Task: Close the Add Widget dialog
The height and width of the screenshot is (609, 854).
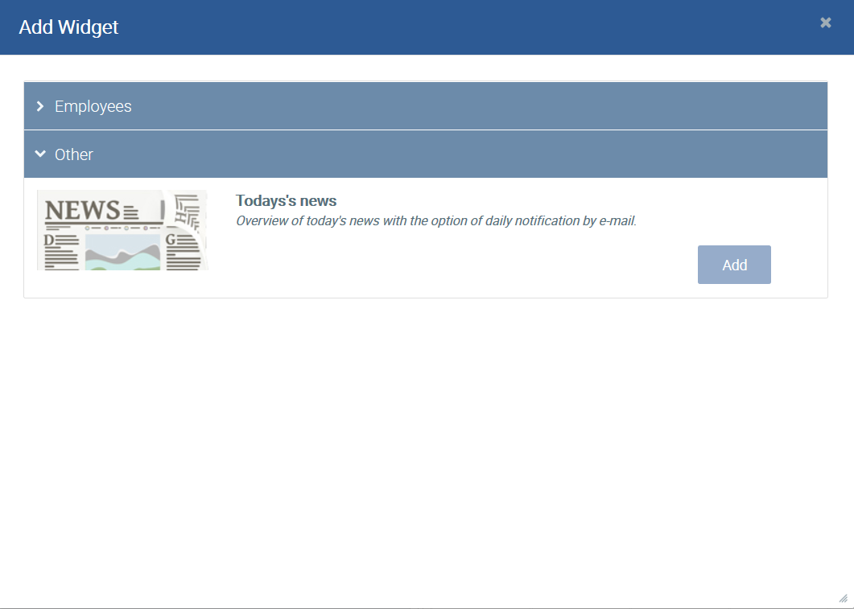Action: click(825, 23)
